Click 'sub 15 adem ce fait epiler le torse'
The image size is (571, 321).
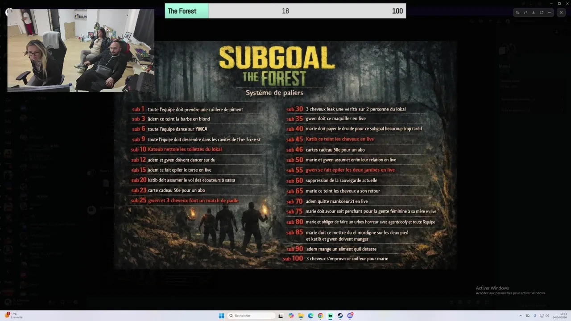[171, 170]
